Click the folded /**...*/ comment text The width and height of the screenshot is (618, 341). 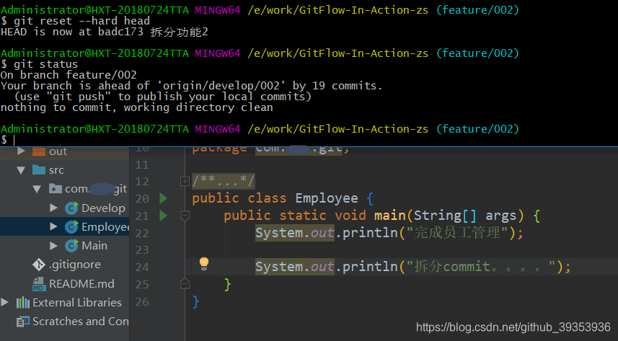(224, 181)
